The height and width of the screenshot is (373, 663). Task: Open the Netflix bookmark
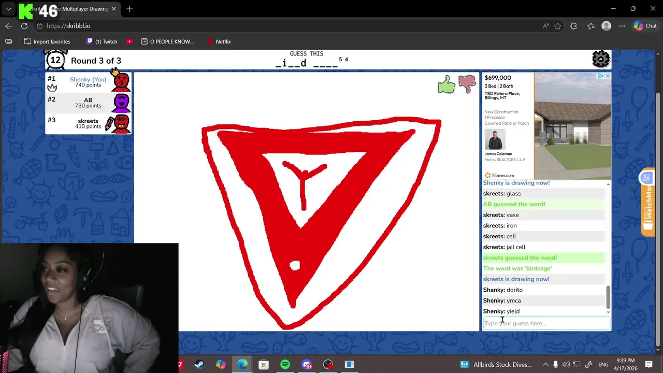click(219, 41)
